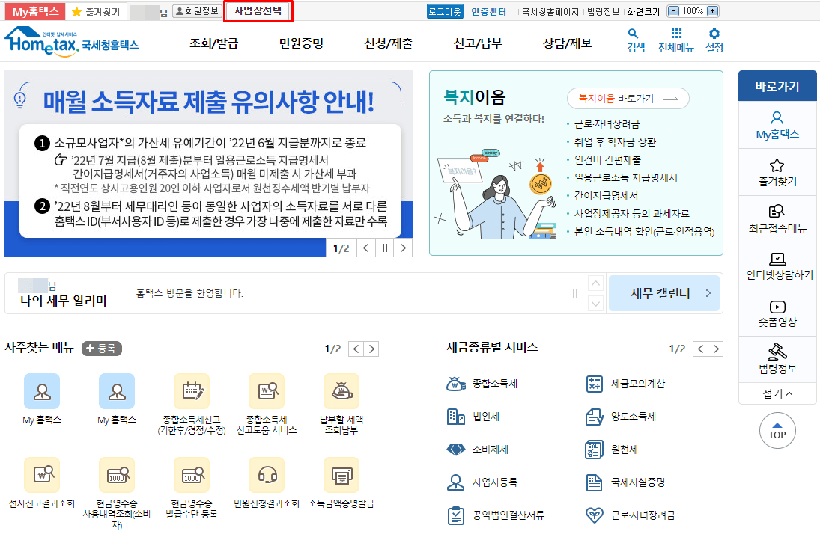Click the down chevron on 세무 알리미
This screenshot has height=543, width=820.
click(596, 302)
